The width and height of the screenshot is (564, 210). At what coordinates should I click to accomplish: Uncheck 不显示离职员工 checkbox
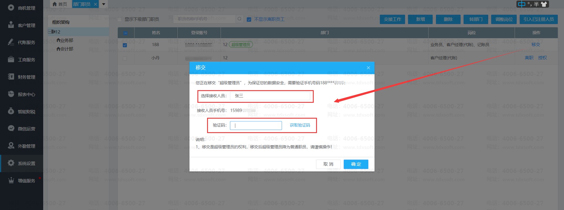249,19
